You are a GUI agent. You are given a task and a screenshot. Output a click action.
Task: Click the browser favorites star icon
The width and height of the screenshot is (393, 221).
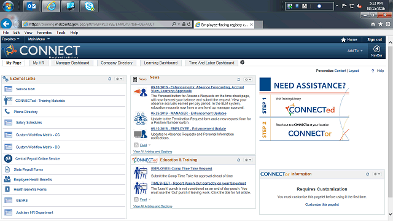tap(381, 24)
